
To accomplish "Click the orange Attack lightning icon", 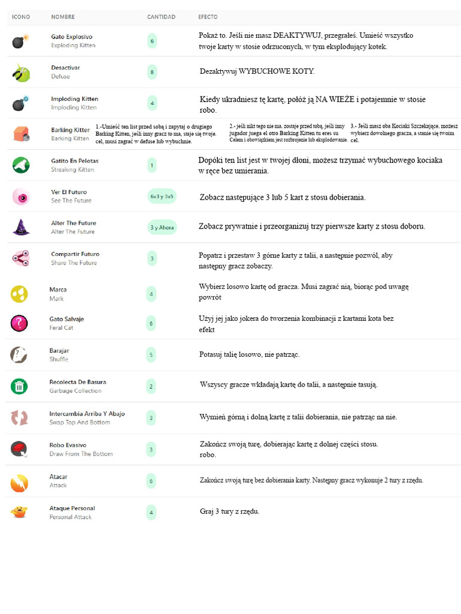I will click(x=19, y=481).
